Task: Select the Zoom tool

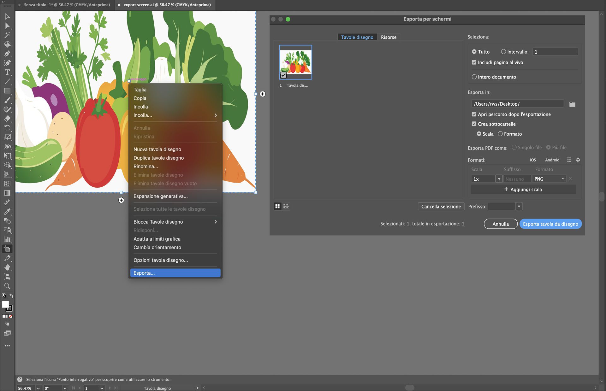Action: coord(7,286)
